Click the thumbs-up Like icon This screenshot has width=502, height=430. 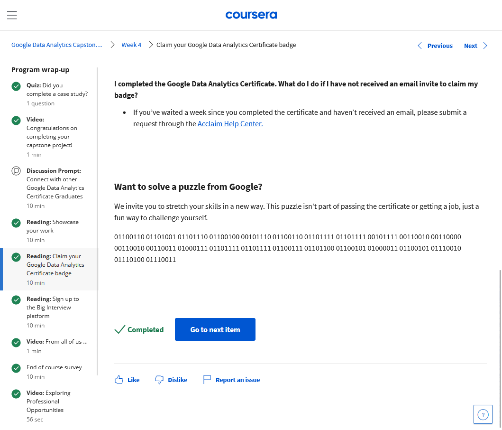[119, 380]
